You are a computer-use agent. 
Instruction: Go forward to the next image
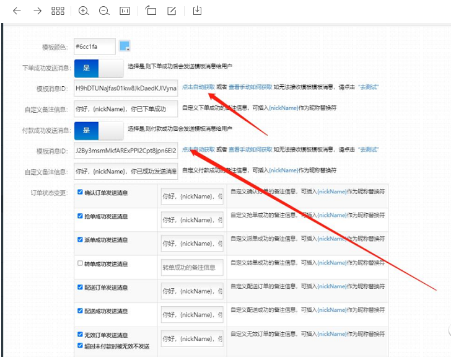[37, 11]
